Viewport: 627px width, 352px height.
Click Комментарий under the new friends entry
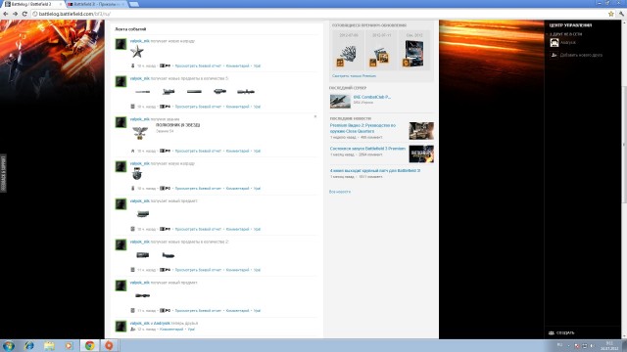click(x=171, y=330)
